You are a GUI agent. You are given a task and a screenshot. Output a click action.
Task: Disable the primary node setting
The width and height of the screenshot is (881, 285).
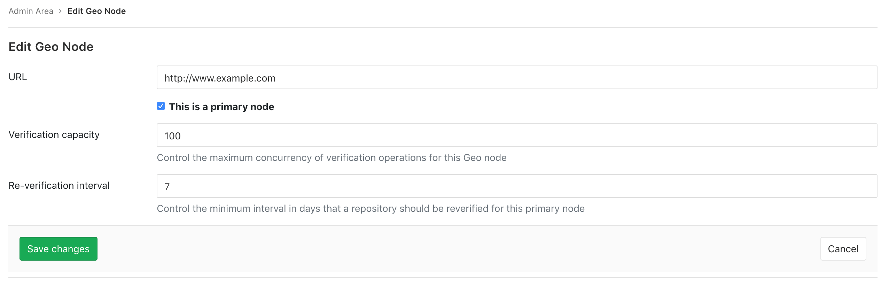[x=161, y=106]
